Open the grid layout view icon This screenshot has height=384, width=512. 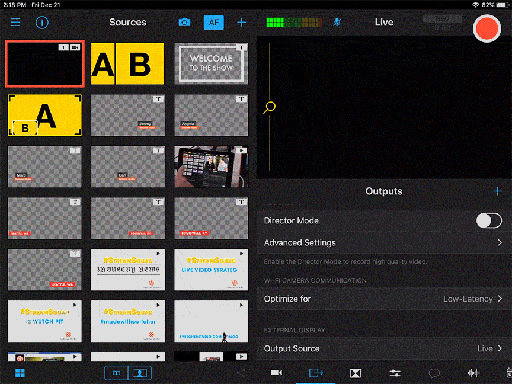20,373
